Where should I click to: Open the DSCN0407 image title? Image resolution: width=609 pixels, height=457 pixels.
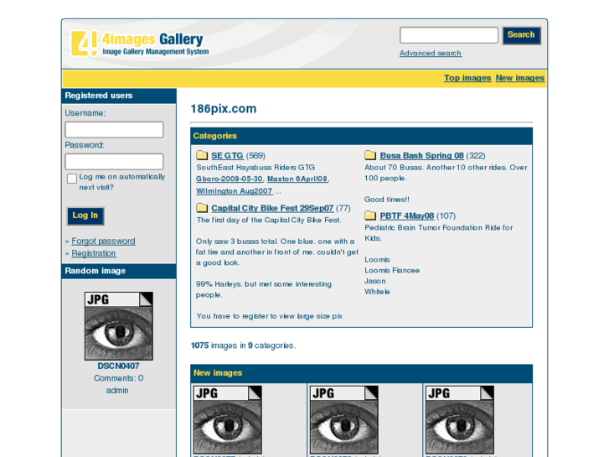tap(118, 366)
